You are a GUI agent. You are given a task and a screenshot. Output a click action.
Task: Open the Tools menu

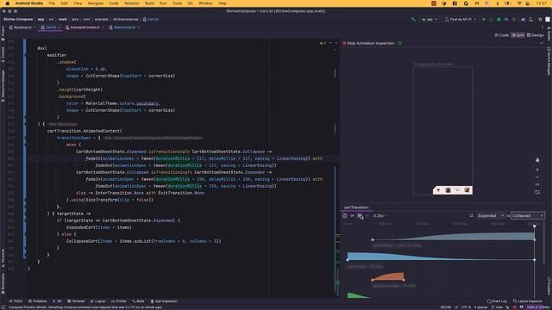(177, 3)
